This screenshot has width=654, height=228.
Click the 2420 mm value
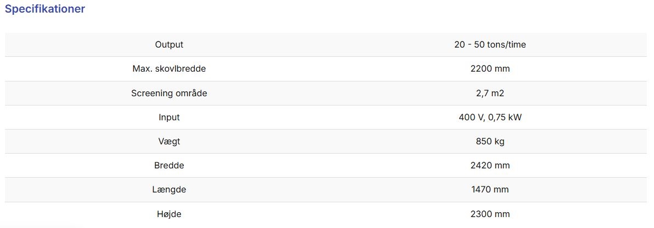coord(490,165)
